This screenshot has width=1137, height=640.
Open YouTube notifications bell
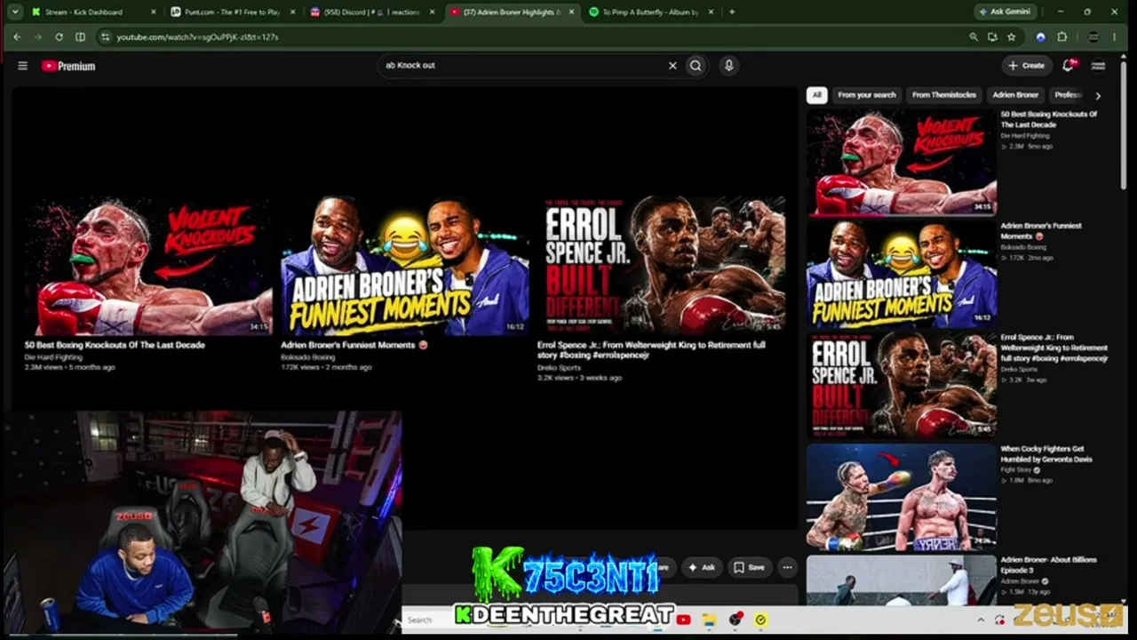[x=1069, y=65]
